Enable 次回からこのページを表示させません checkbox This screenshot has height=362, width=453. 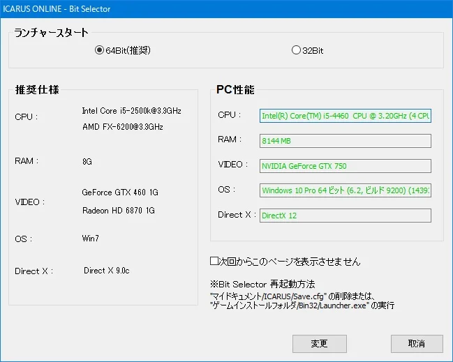tap(214, 262)
